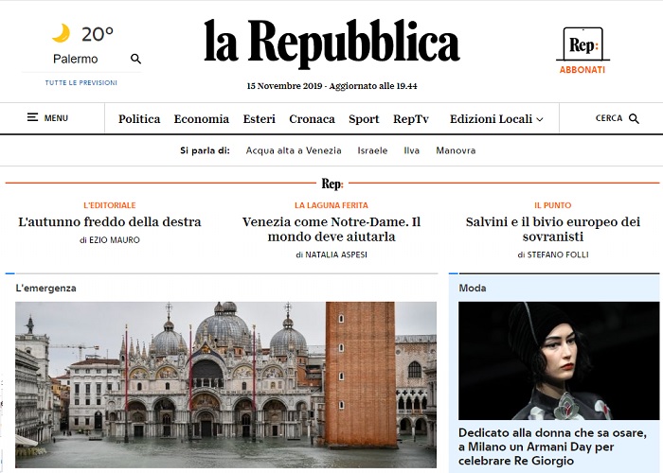The image size is (663, 473).
Task: Click the la Repubblica masthead logo
Action: 331,44
